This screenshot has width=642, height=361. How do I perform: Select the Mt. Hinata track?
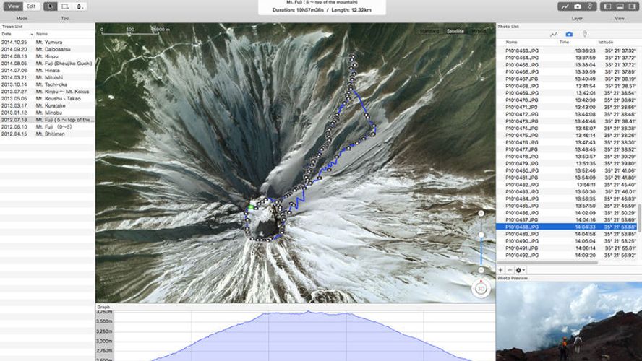click(x=48, y=70)
